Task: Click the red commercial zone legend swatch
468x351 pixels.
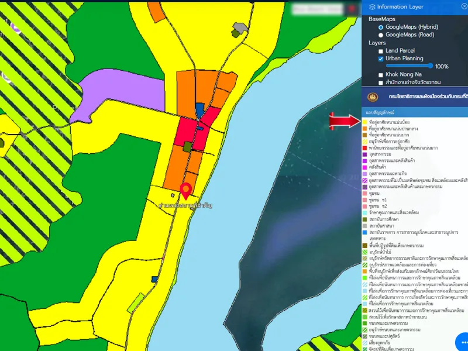Action: (x=364, y=147)
